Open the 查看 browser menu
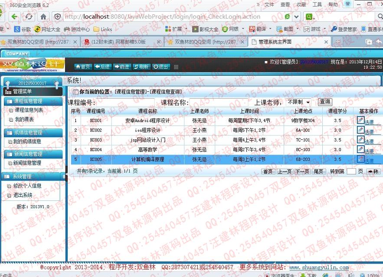 click(x=285, y=4)
